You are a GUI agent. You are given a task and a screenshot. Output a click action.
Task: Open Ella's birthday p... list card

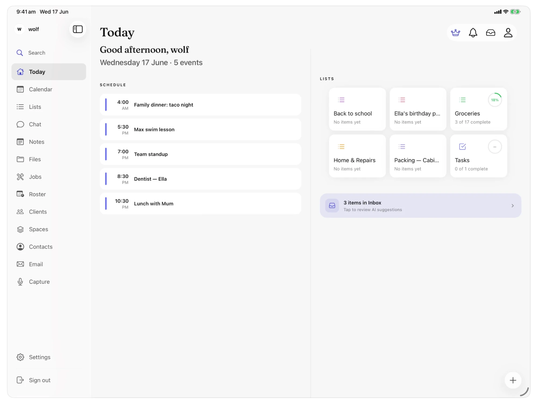click(x=418, y=109)
